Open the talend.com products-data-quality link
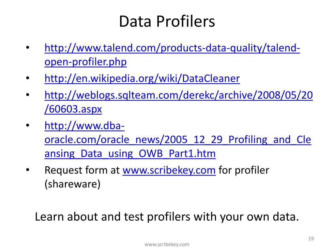 pos(172,48)
